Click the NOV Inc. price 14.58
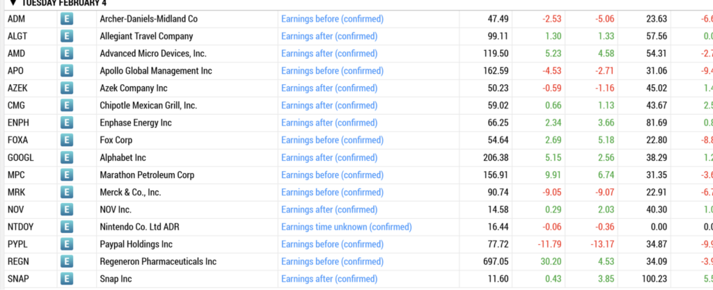Screen dimensions: 713x290 click(498, 209)
